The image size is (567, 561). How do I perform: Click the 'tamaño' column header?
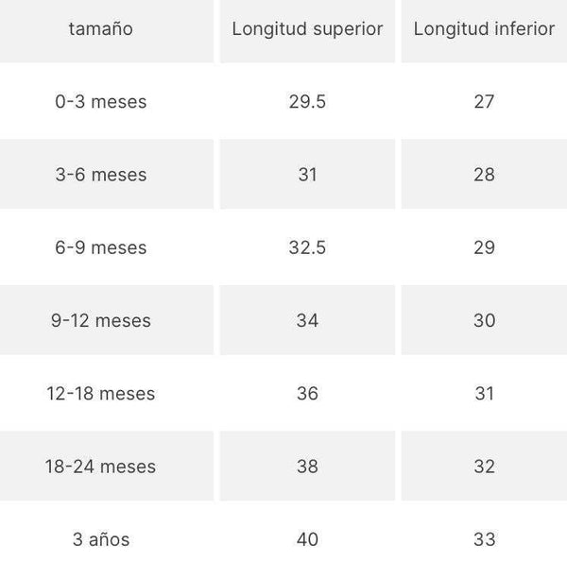tap(101, 29)
